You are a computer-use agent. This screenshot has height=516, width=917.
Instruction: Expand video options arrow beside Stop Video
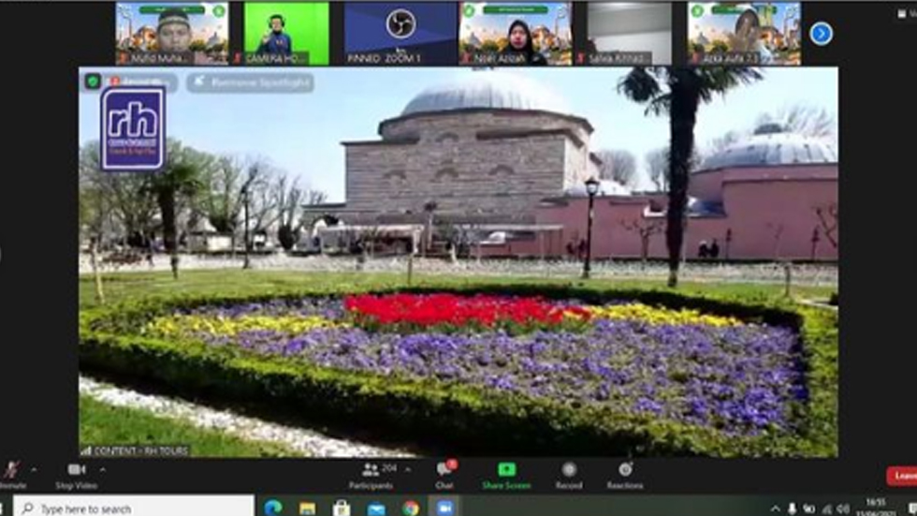102,469
